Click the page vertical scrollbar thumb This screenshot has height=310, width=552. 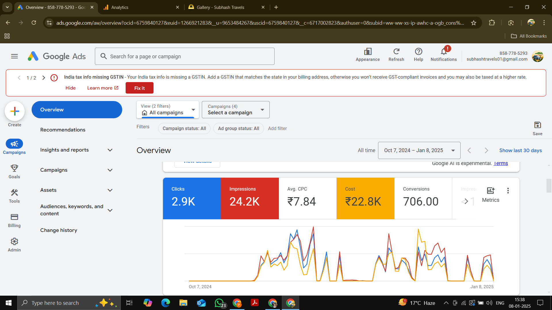tap(549, 185)
